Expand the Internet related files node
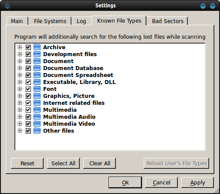This screenshot has height=194, width=220. [x=20, y=103]
